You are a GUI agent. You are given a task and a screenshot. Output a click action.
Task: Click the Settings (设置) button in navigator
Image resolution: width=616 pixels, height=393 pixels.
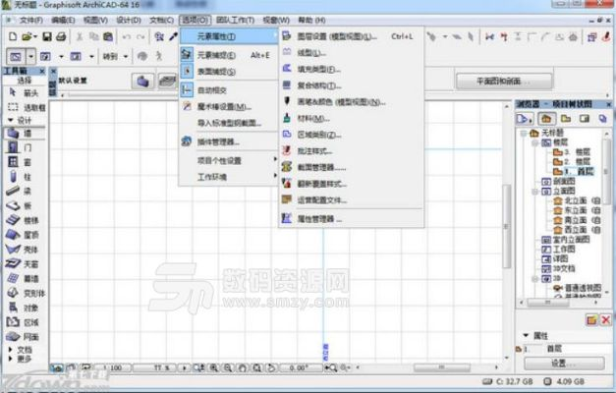click(564, 364)
